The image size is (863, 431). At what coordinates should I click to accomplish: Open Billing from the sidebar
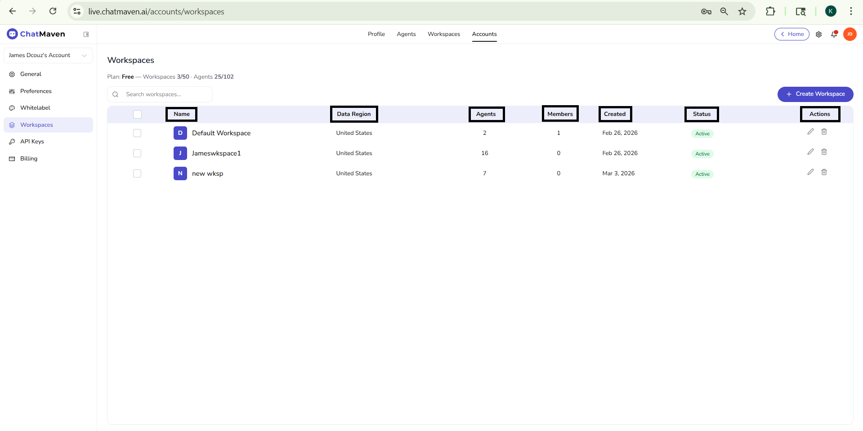[28, 158]
